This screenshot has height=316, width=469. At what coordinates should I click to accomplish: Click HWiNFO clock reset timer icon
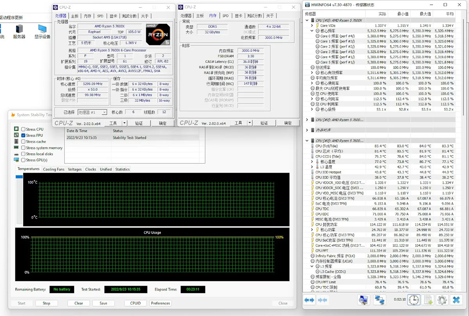414,300
